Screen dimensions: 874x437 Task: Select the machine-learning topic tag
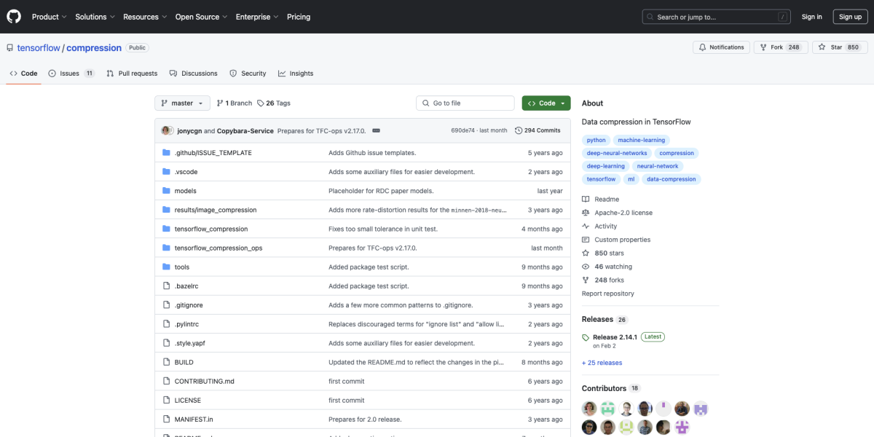(640, 140)
